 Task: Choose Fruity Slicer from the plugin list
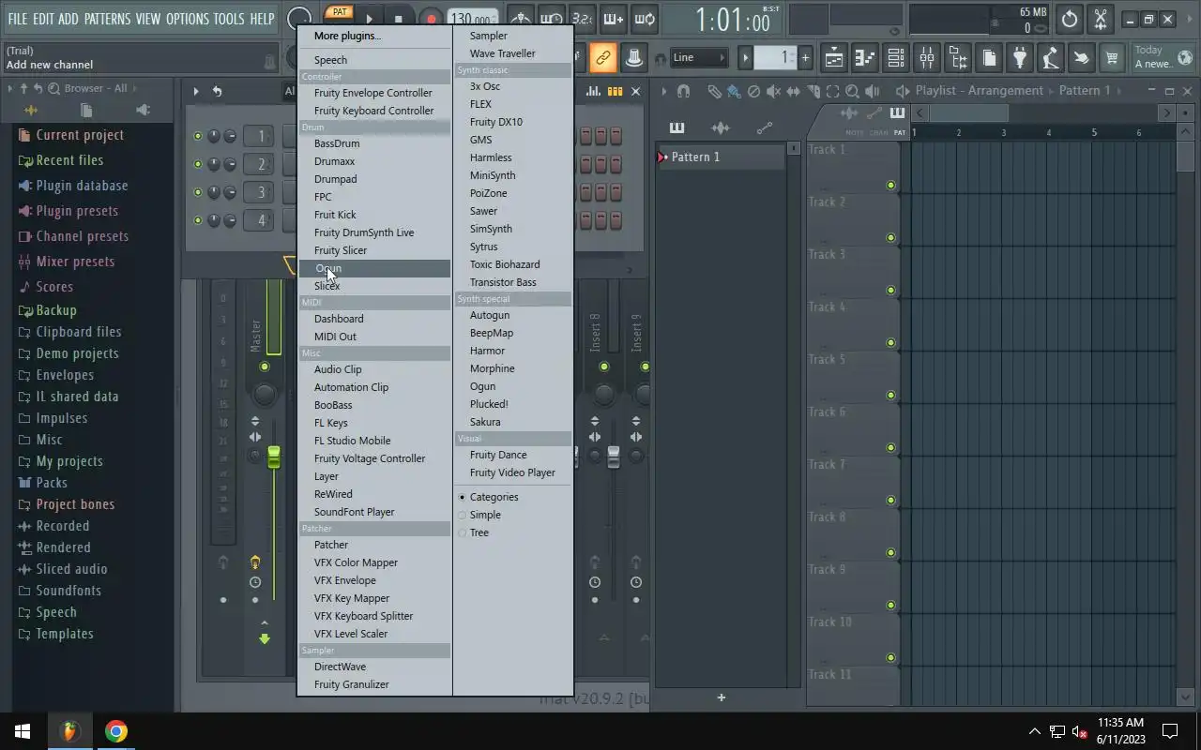[341, 250]
